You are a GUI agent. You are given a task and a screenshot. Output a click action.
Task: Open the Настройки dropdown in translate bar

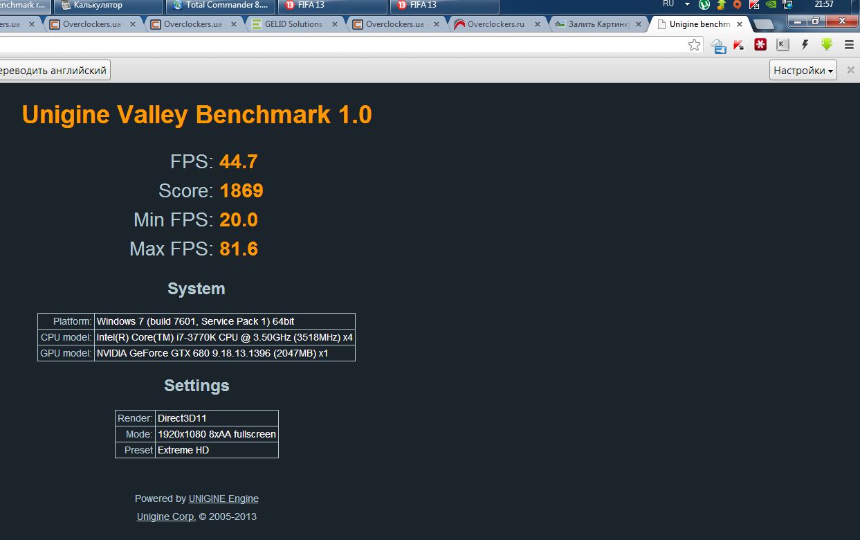tap(803, 70)
